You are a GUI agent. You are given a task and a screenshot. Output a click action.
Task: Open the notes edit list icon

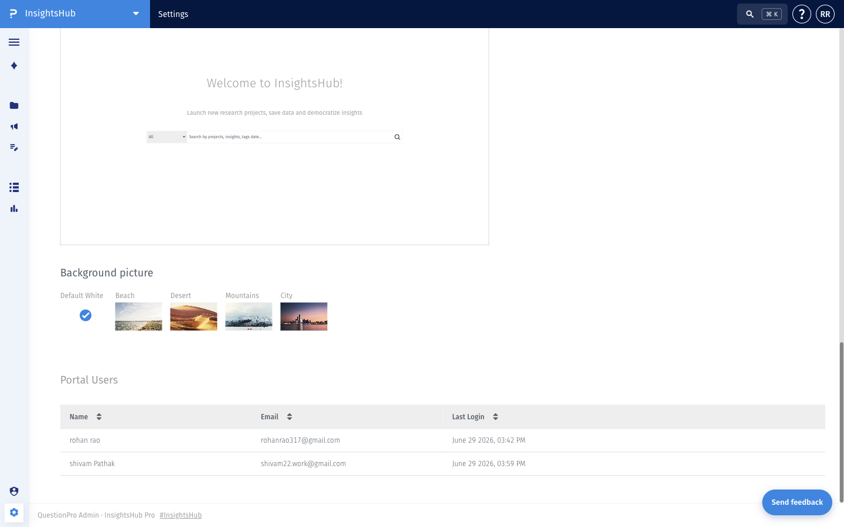pos(14,148)
